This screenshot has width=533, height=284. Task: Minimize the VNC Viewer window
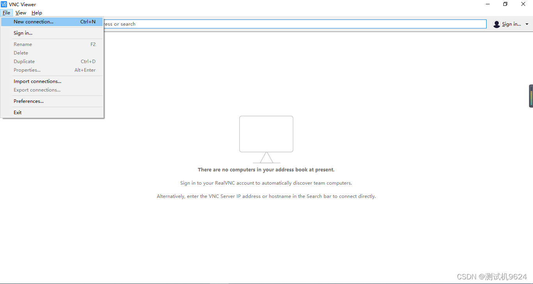(x=488, y=4)
